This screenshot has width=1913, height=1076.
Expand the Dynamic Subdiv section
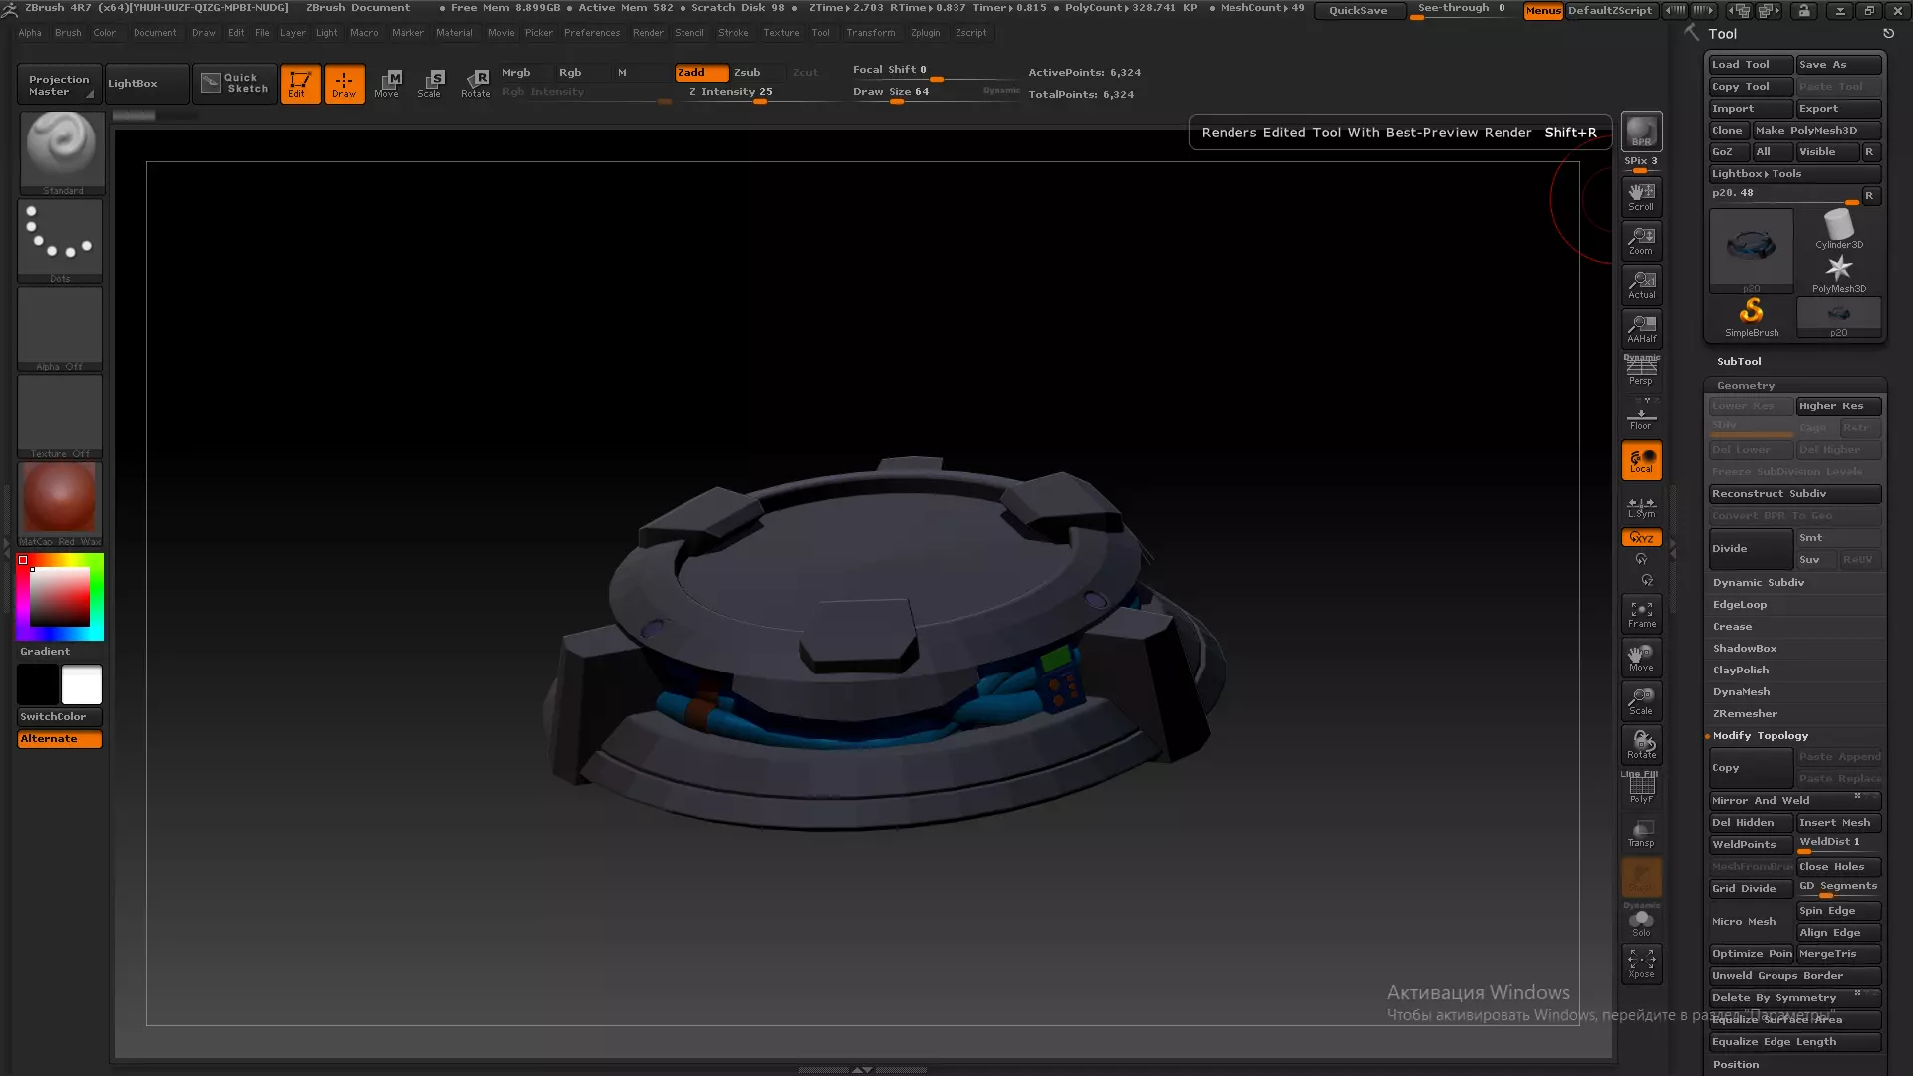click(x=1759, y=583)
